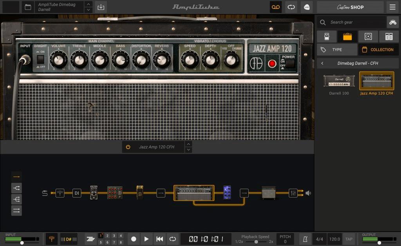Select the dual parallel routing icon
This screenshot has width=401, height=246.
(16, 210)
